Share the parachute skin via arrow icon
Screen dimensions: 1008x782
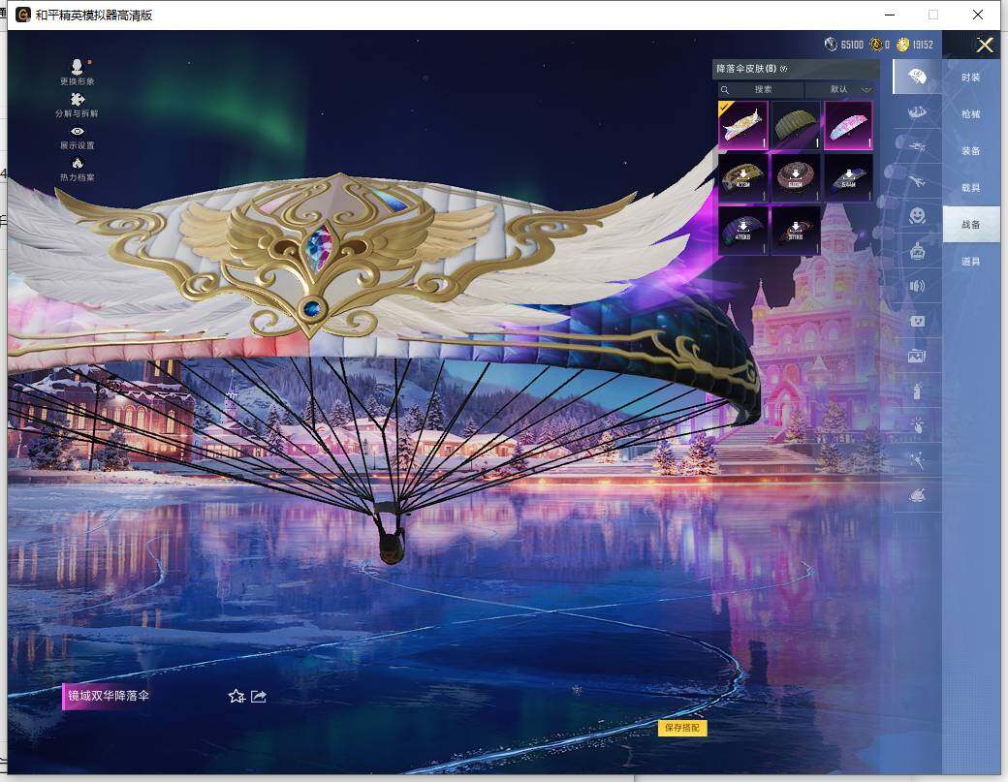(259, 697)
